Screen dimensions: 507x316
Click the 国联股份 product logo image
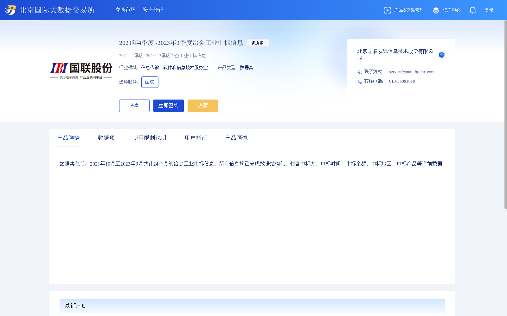click(x=81, y=71)
